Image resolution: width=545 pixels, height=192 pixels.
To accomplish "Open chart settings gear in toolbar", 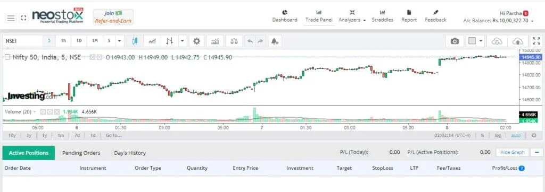I will (x=197, y=41).
